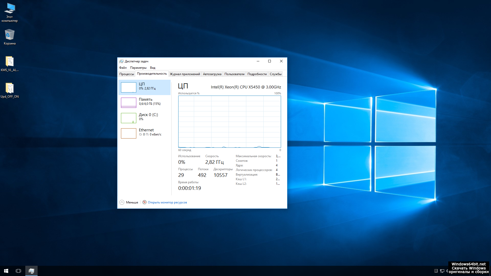Image resolution: width=491 pixels, height=276 pixels.
Task: Collapse Task Manager with 'Меньше' chevron
Action: click(122, 202)
